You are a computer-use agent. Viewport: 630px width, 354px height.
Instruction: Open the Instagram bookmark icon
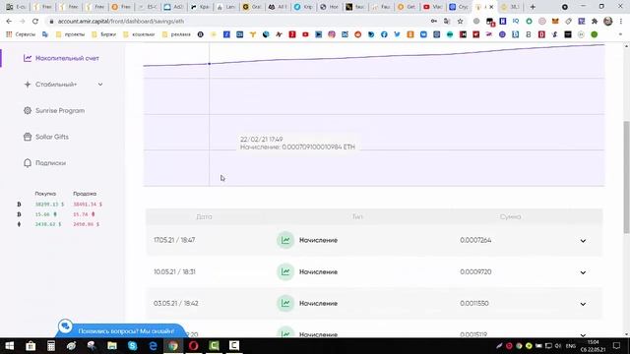tap(332, 34)
